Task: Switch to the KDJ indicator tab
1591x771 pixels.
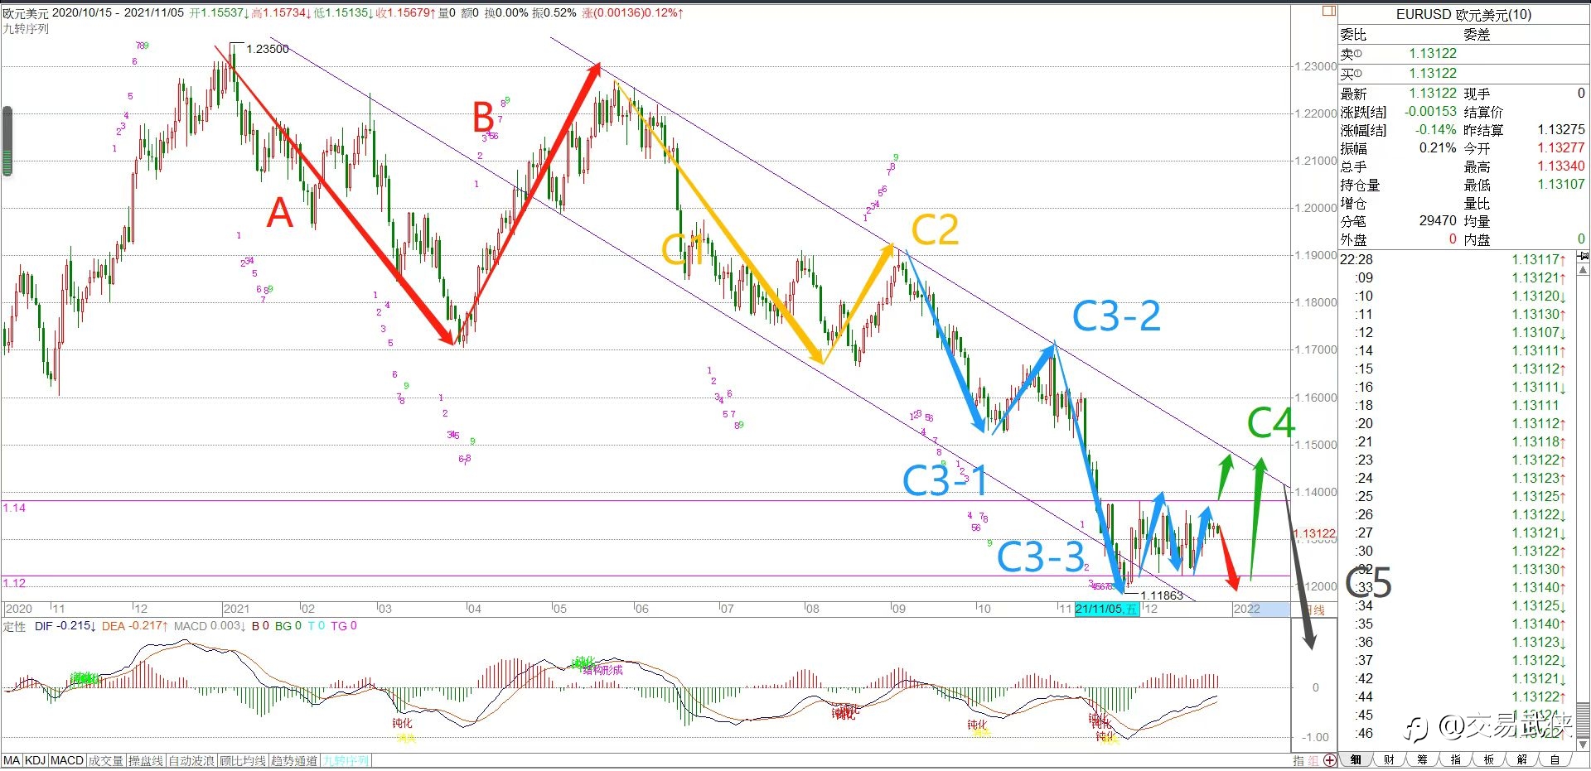Action: 35,760
